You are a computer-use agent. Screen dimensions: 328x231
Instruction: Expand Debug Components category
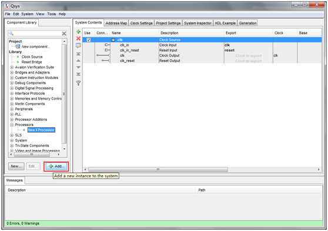(12, 83)
